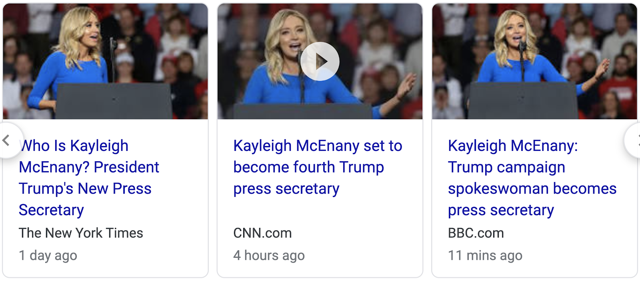Image resolution: width=640 pixels, height=281 pixels.
Task: Click the BBC.com article thumbnail image
Action: pyautogui.click(x=534, y=61)
